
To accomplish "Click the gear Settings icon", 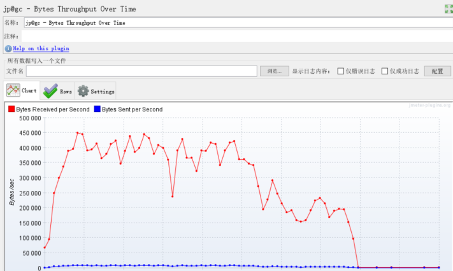I will tap(83, 91).
